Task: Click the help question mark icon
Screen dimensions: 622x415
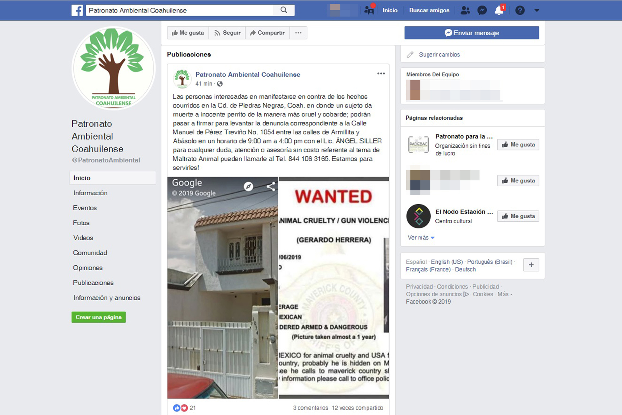Action: pos(520,11)
